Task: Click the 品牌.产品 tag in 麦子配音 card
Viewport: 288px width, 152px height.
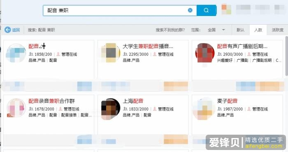Action: coord(225,115)
